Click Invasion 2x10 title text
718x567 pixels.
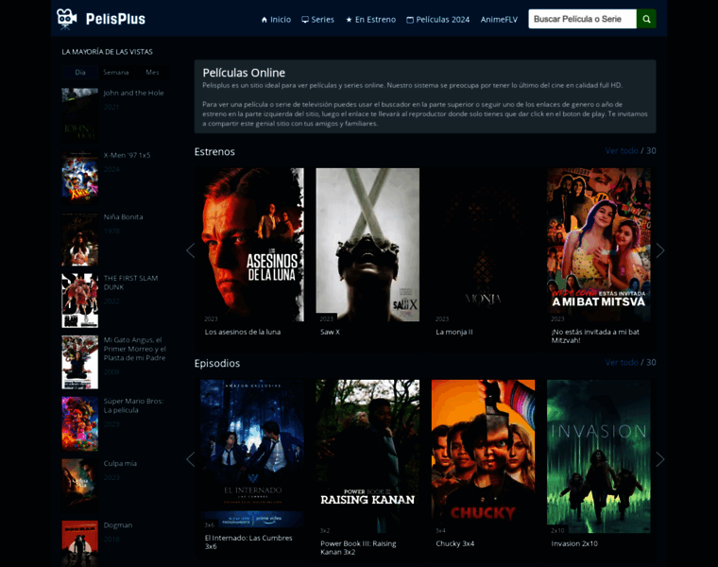(574, 543)
